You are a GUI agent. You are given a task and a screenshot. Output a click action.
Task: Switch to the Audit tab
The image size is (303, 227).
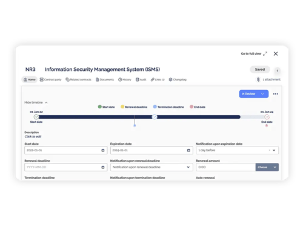click(x=141, y=79)
